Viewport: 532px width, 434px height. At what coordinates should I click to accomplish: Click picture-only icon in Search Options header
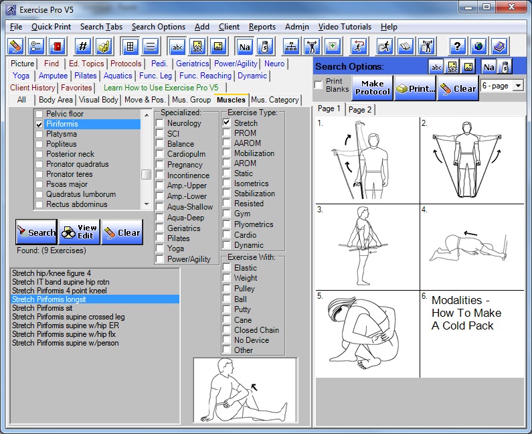click(468, 67)
